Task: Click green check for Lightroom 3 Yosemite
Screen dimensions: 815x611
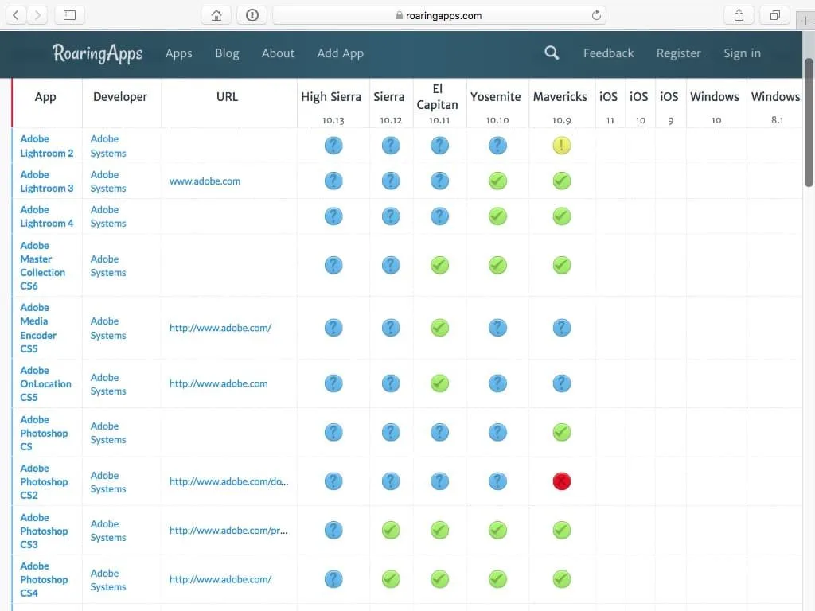Action: [497, 181]
